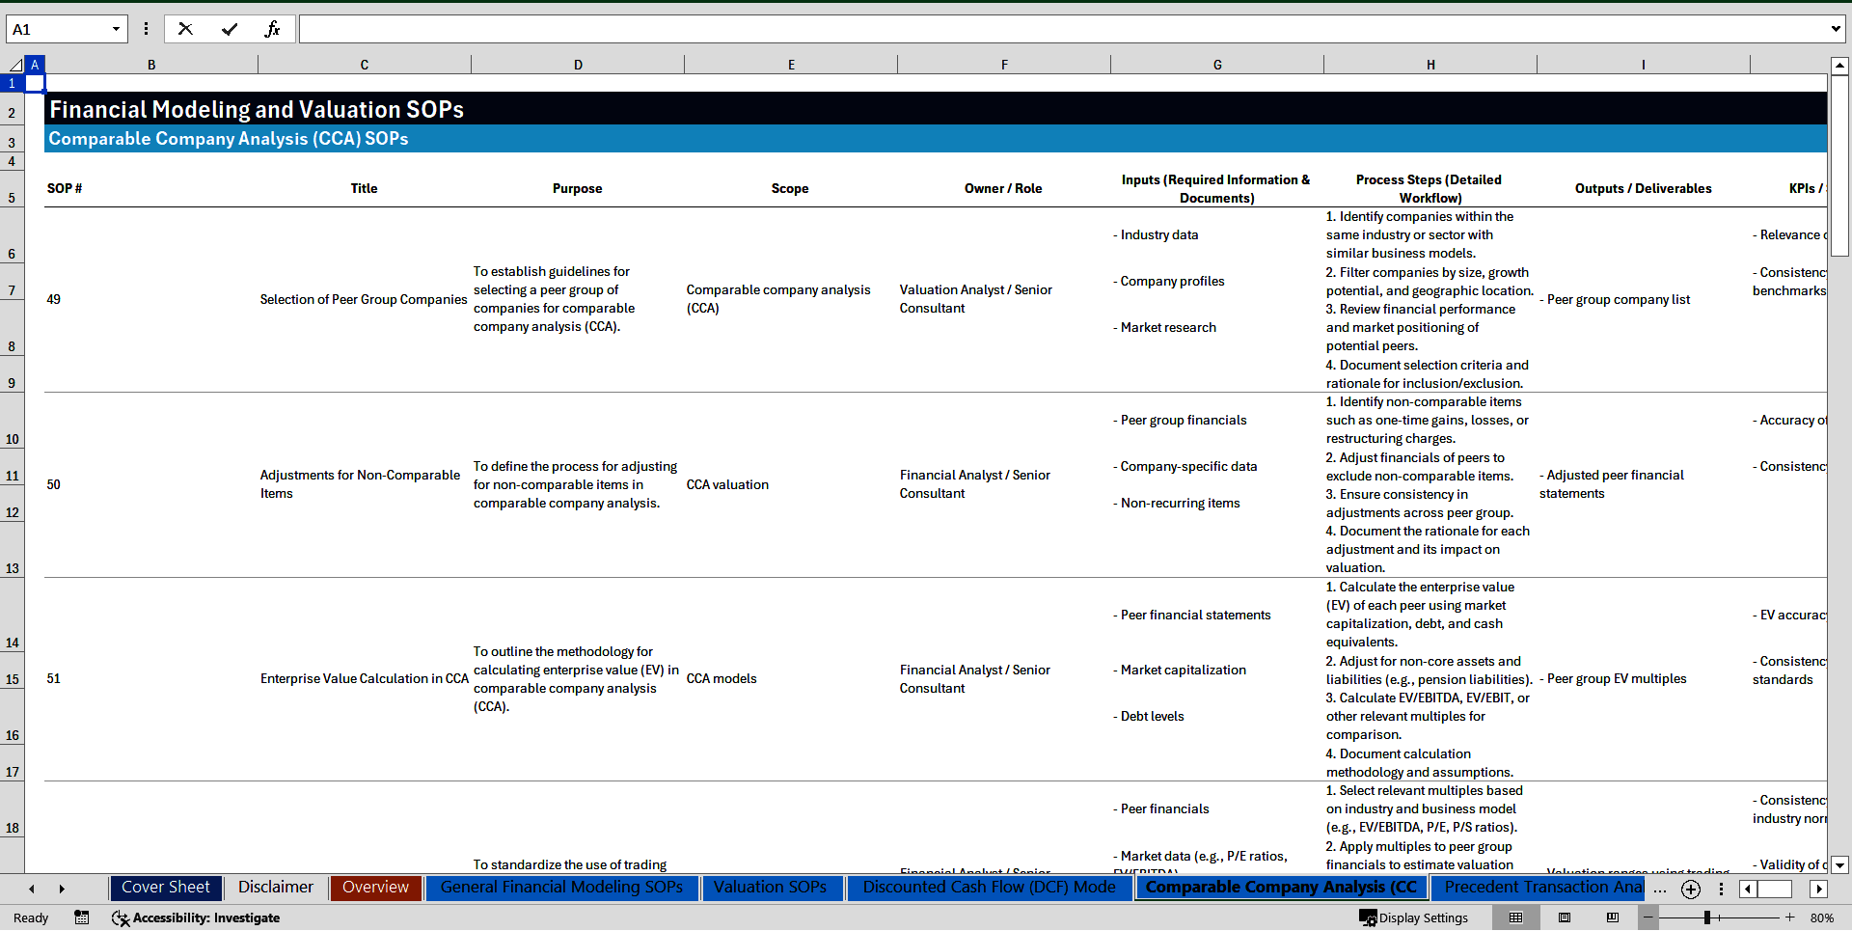Open Display Settings in status bar

coord(1414,917)
